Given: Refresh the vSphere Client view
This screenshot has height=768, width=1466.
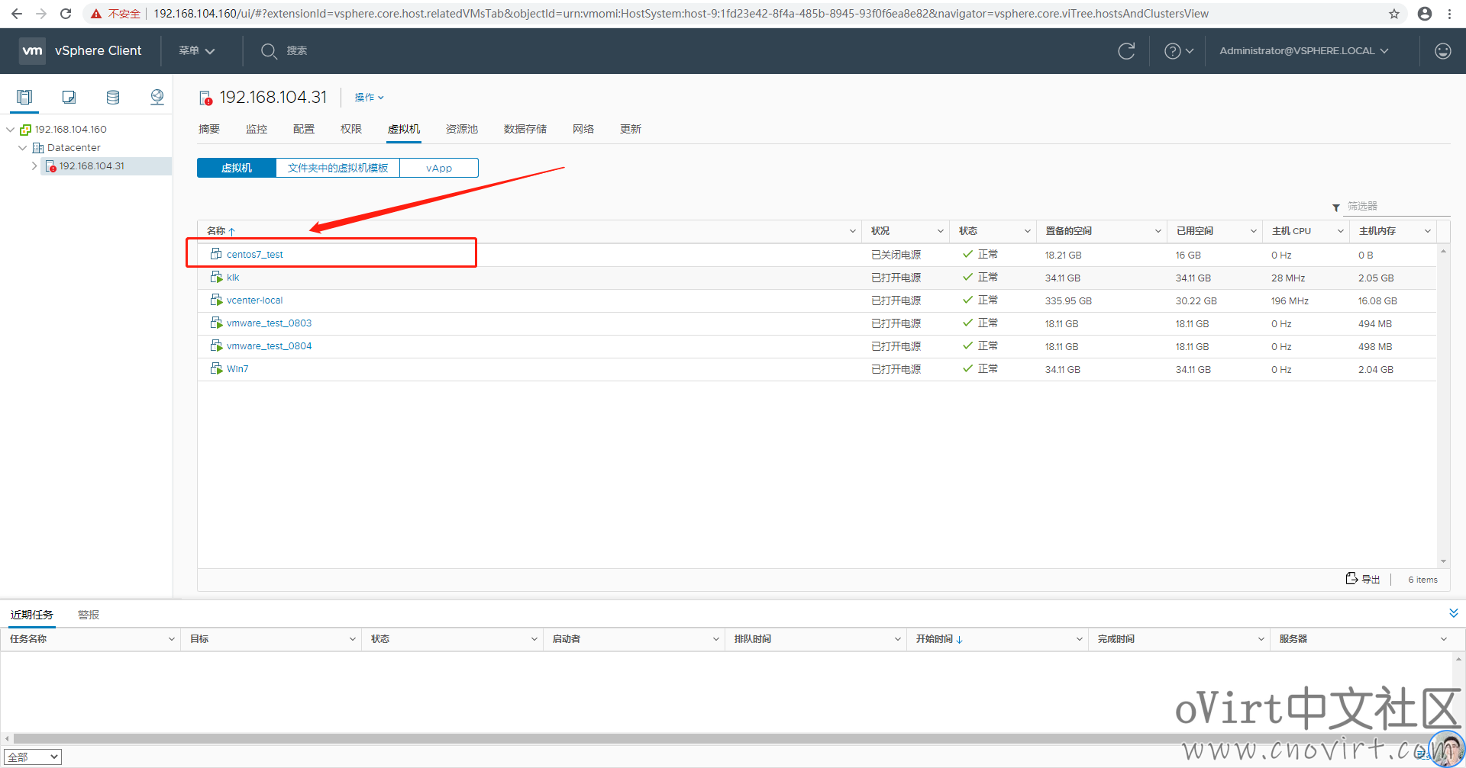Looking at the screenshot, I should tap(1126, 51).
